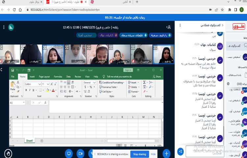
Task: Click the Sort & Filter icon
Action: point(151,82)
